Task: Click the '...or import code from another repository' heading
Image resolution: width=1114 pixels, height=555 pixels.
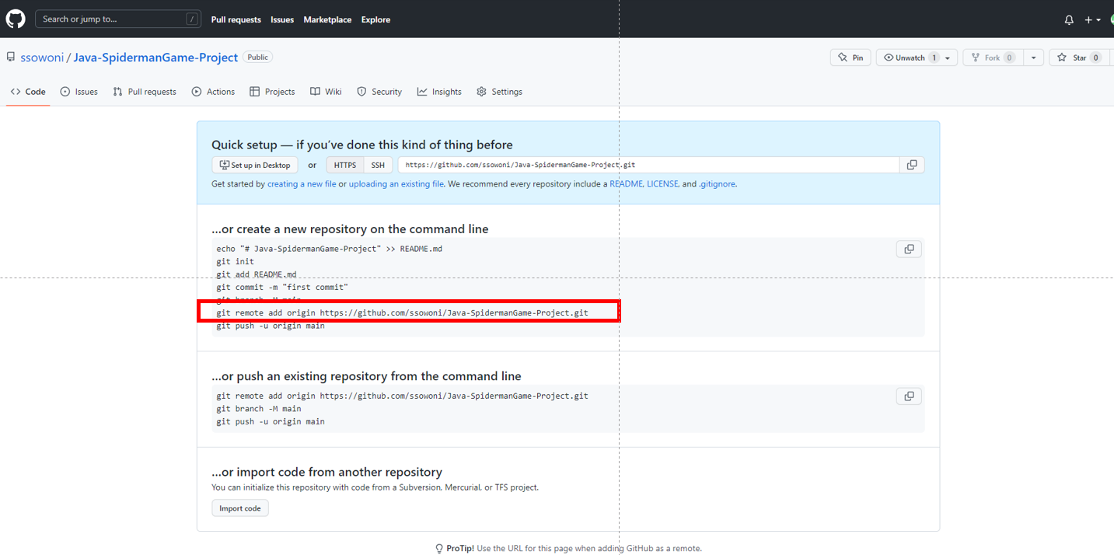Action: click(327, 472)
